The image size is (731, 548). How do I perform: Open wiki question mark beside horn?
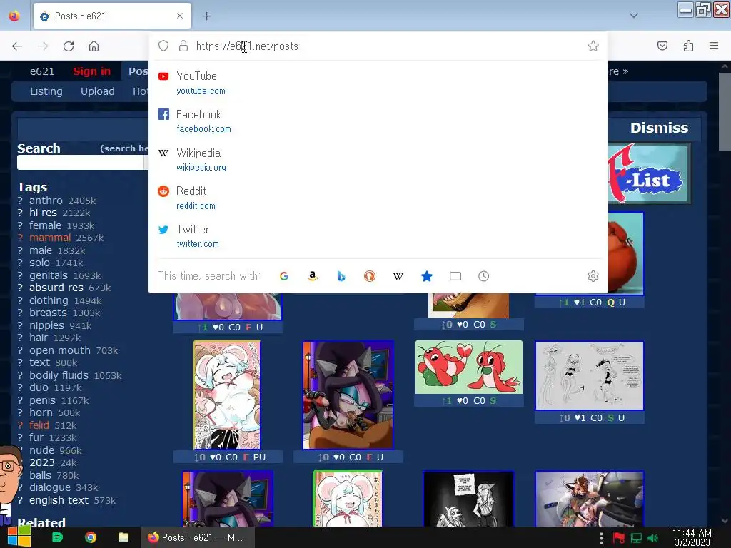coord(20,412)
